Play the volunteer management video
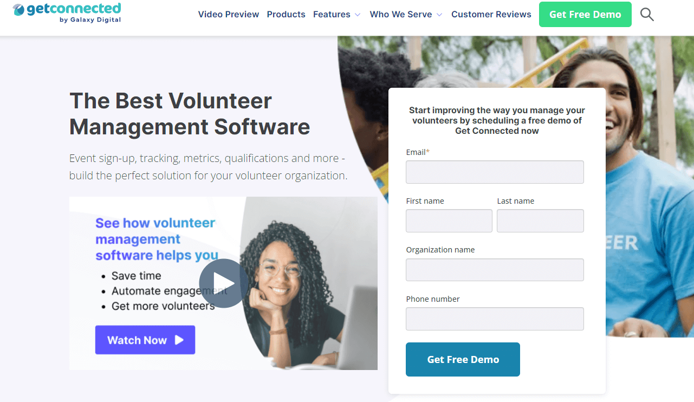694x402 pixels. [x=223, y=283]
